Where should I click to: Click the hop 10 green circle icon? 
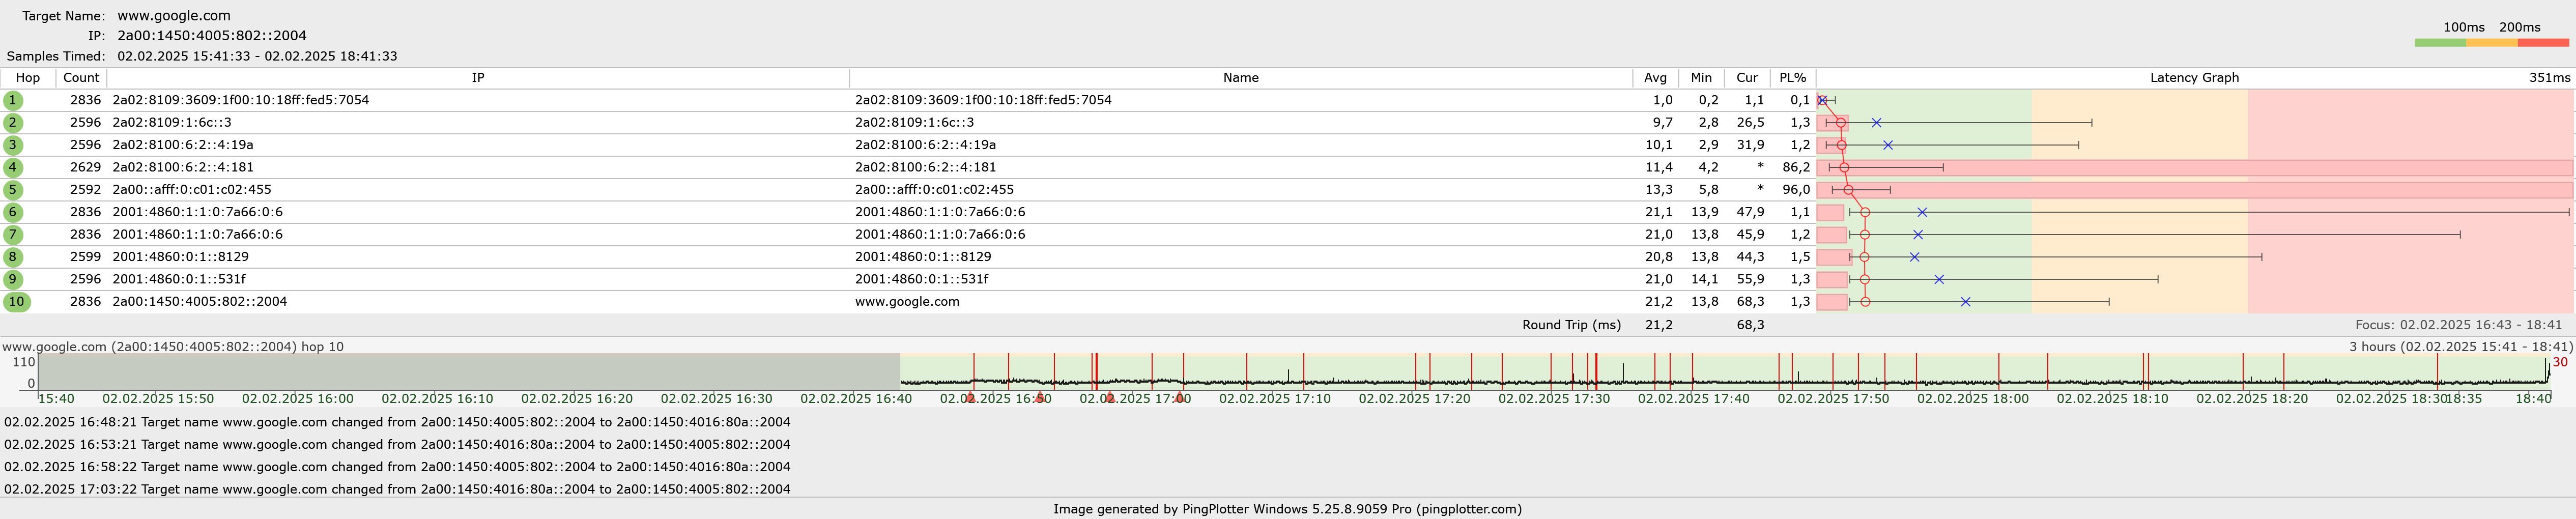point(17,302)
